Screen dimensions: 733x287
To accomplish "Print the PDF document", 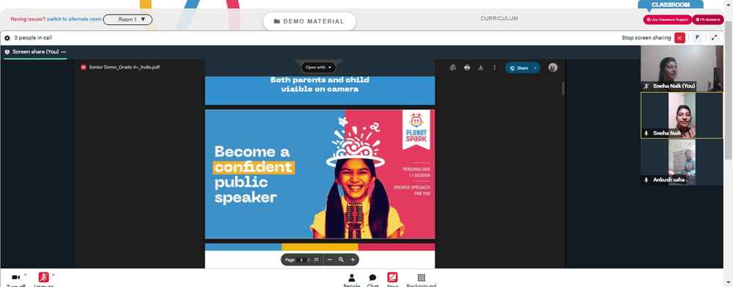I will (x=466, y=67).
